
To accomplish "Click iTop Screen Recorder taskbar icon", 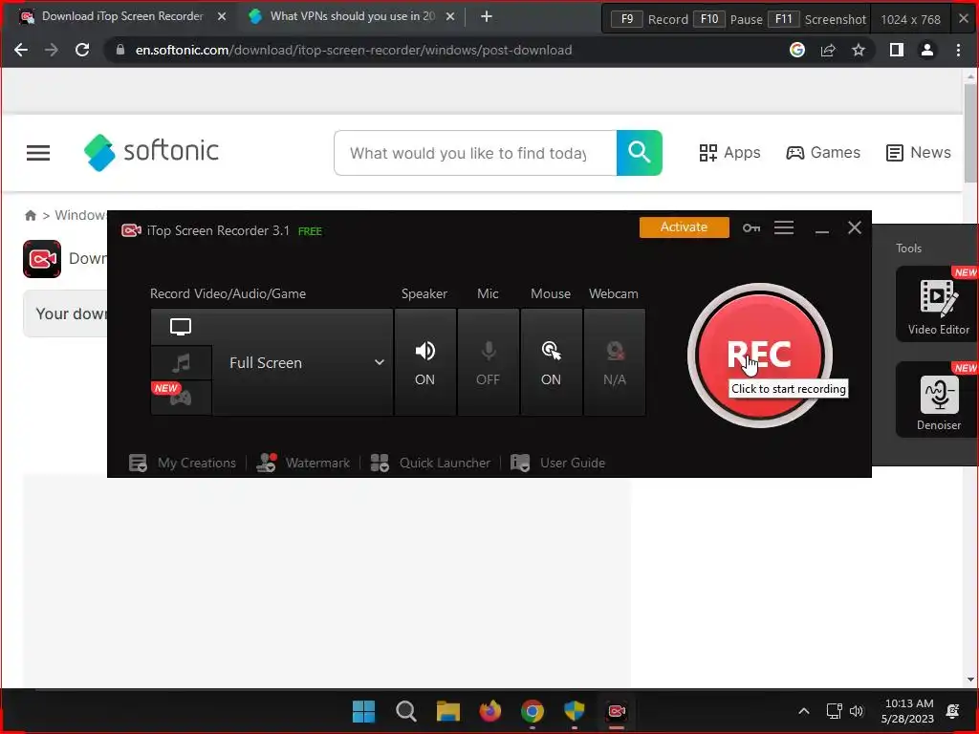I will tap(617, 711).
